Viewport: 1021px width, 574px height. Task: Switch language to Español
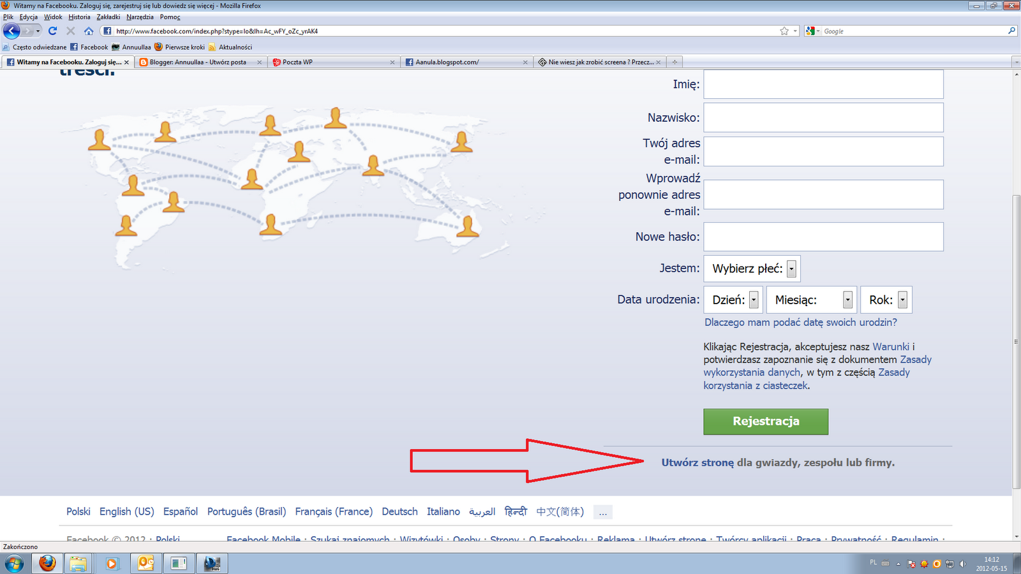pyautogui.click(x=181, y=511)
